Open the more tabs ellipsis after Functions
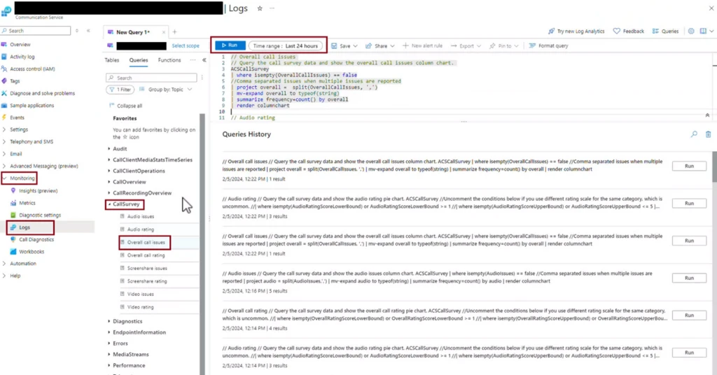Image resolution: width=717 pixels, height=375 pixels. tap(193, 60)
